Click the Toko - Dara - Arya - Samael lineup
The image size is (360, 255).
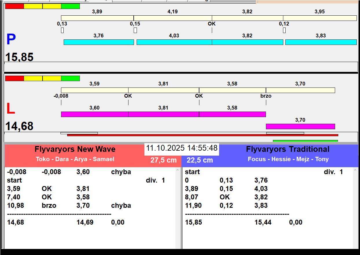point(75,159)
